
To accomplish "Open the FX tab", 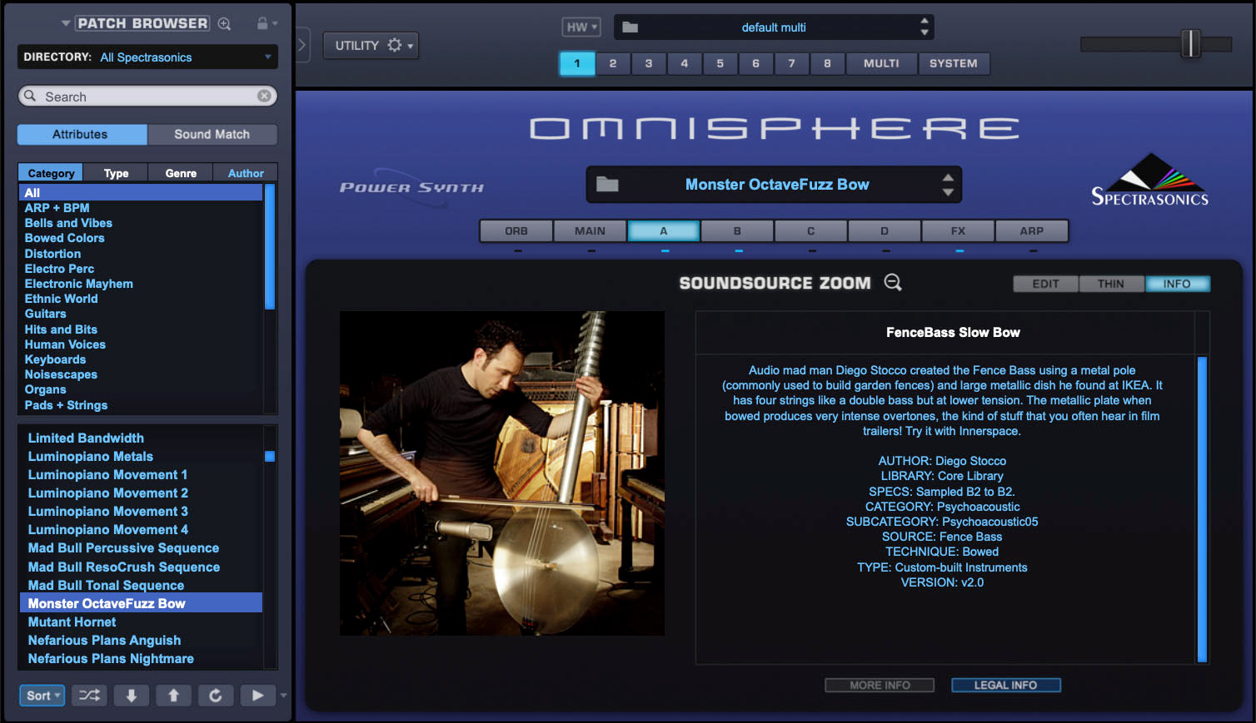I will (958, 230).
